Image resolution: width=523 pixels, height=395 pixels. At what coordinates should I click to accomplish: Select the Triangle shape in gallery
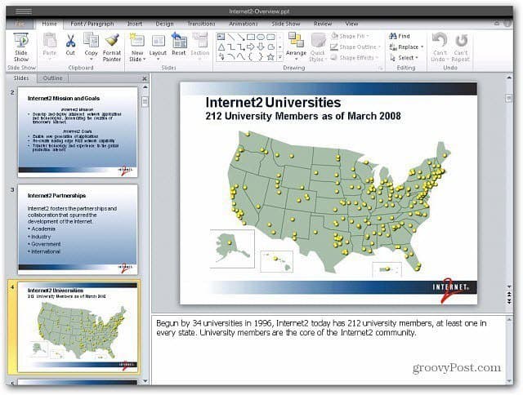(221, 47)
